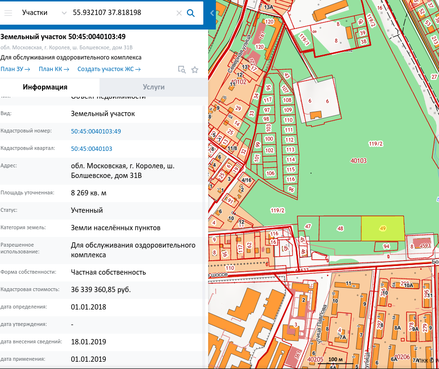Click Создать участок ЖС link
Screen dimensions: 439x369
tap(109, 69)
